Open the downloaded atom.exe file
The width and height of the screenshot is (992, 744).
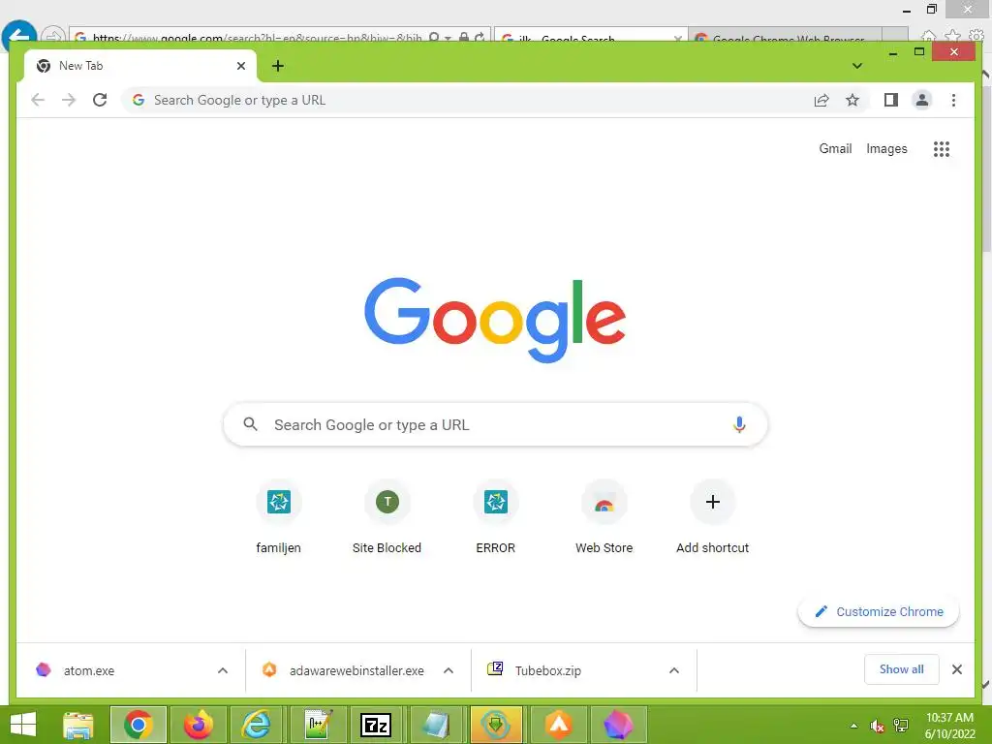point(88,670)
